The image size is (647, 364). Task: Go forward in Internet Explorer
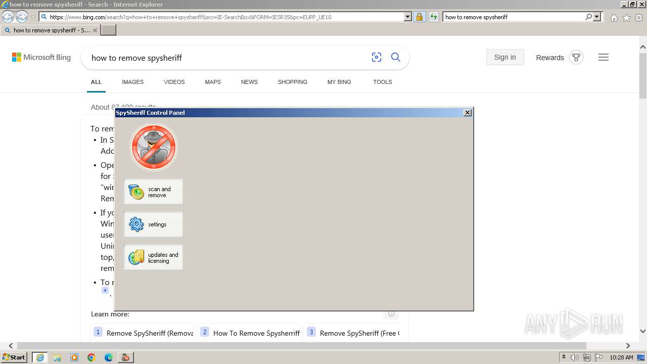coord(22,17)
